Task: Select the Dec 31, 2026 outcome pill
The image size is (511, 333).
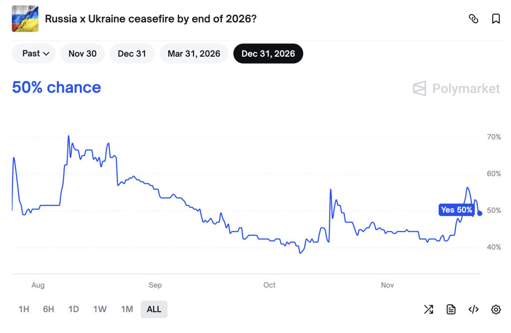Action: (x=268, y=53)
